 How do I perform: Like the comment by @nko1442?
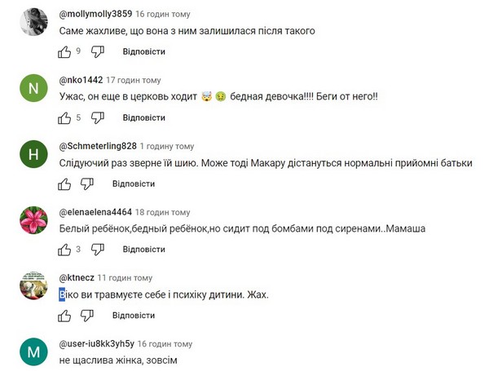point(65,117)
